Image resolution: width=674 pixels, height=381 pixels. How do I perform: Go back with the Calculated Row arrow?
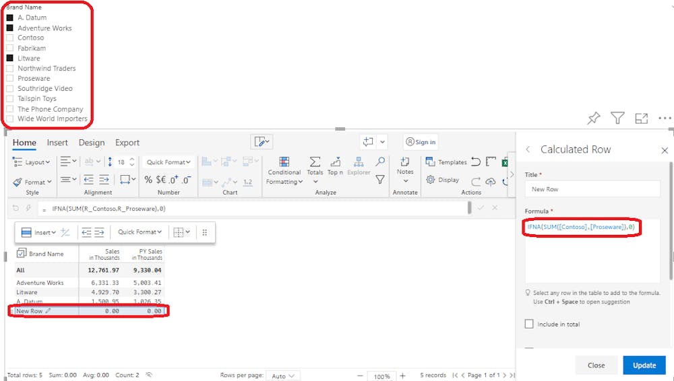pyautogui.click(x=528, y=149)
